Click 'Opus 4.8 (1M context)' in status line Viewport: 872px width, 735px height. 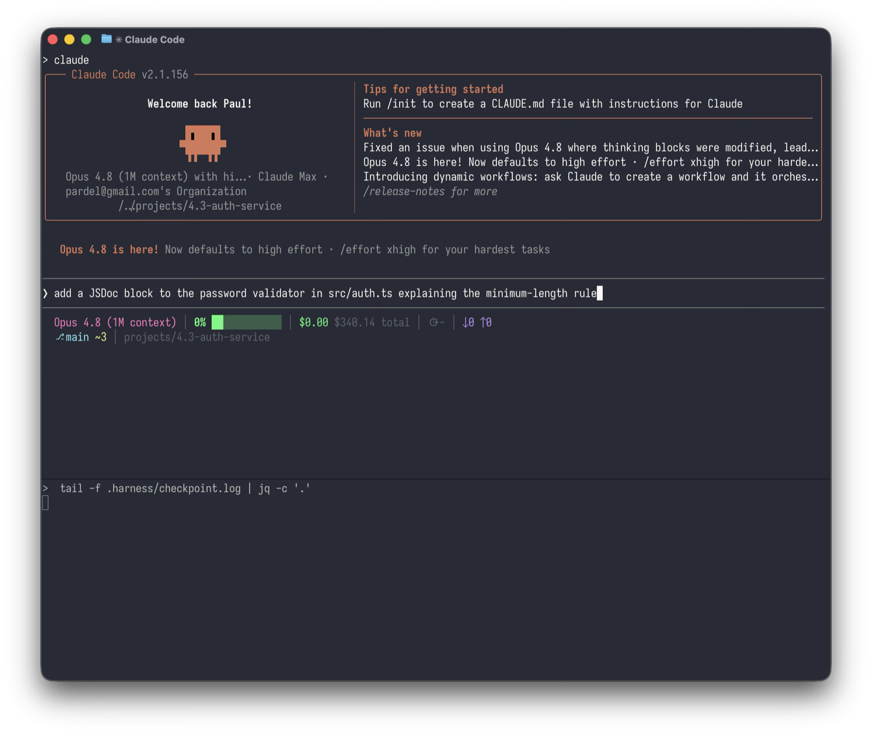115,323
